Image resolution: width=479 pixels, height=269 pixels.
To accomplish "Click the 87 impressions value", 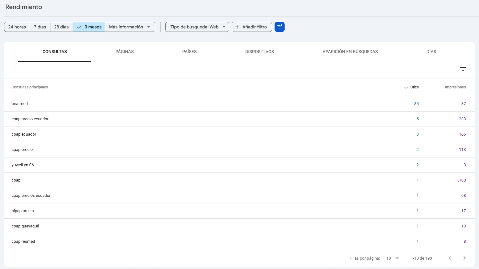I will point(463,104).
